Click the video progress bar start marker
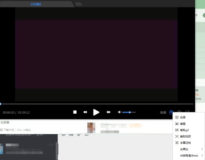 tap(0, 104)
